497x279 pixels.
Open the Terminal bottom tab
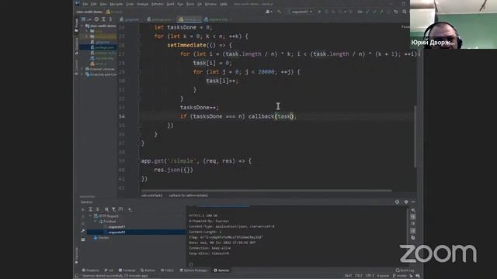127,270
